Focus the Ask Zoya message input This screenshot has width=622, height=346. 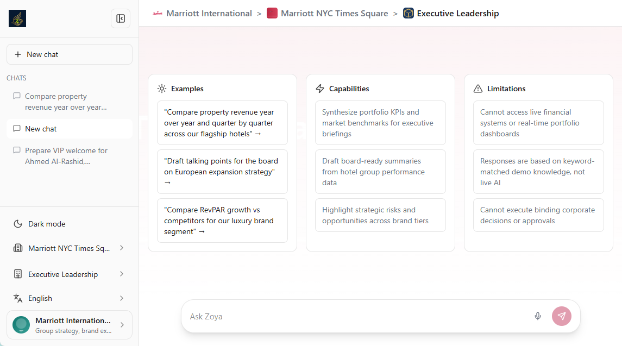pyautogui.click(x=357, y=316)
